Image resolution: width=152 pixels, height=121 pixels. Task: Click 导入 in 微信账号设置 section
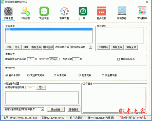click(x=41, y=87)
